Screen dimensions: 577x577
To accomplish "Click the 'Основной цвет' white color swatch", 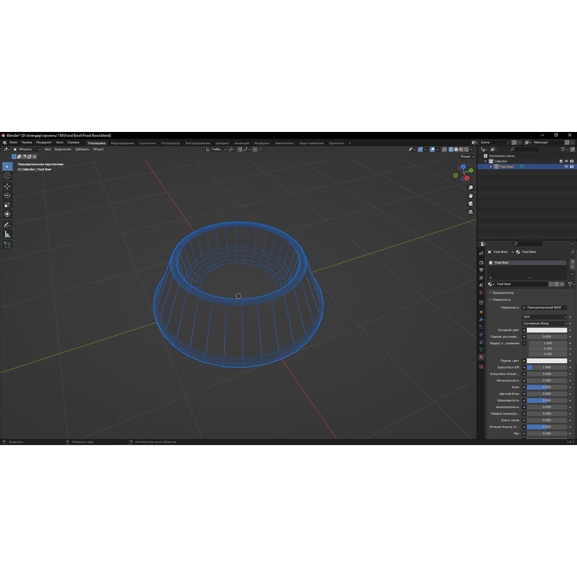I will tap(547, 330).
